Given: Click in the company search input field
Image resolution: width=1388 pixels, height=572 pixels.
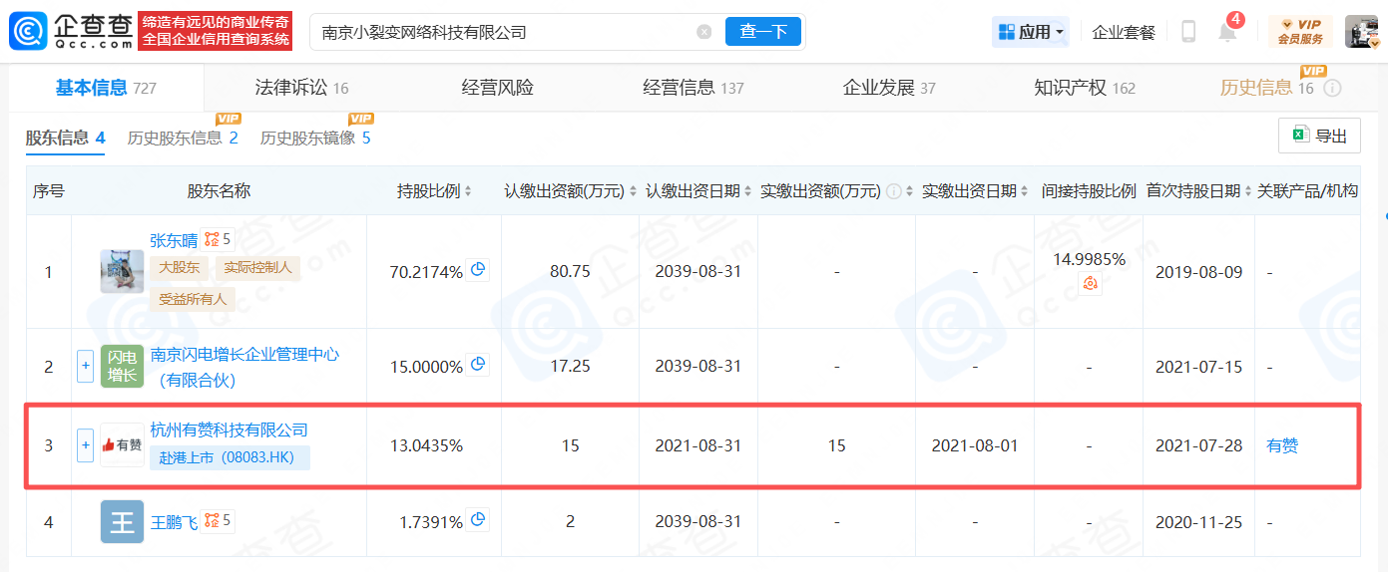Looking at the screenshot, I should (499, 32).
